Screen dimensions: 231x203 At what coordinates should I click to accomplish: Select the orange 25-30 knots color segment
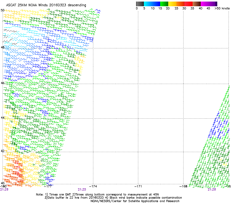pos(180,4)
